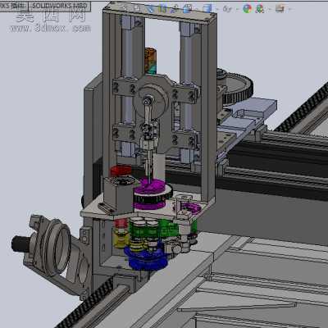Expand the Apply Scene dropdown arrow

point(270,9)
